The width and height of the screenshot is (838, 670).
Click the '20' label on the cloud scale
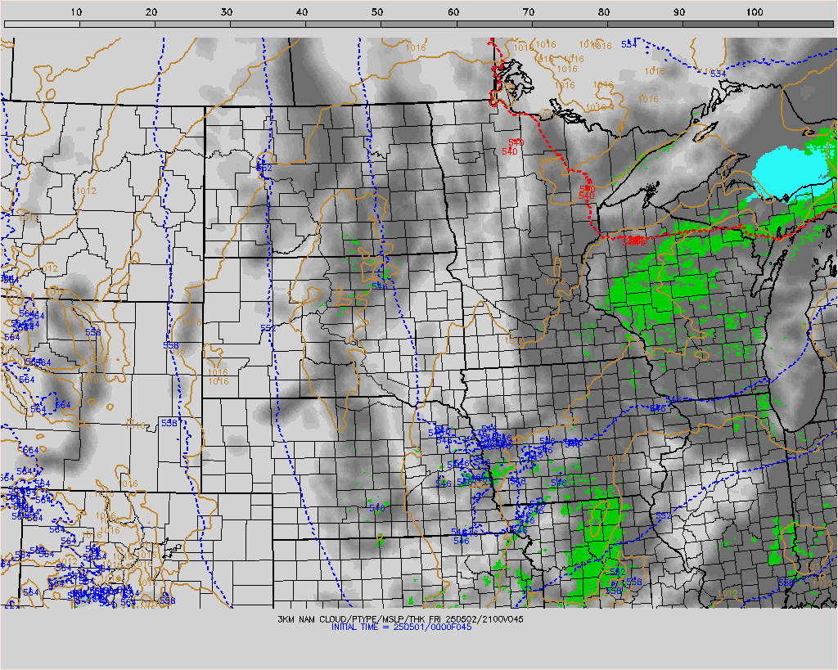(151, 11)
